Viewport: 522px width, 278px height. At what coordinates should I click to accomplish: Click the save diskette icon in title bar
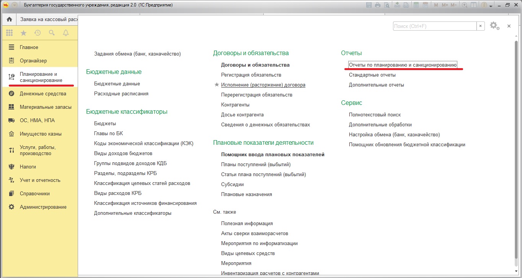pyautogui.click(x=369, y=5)
